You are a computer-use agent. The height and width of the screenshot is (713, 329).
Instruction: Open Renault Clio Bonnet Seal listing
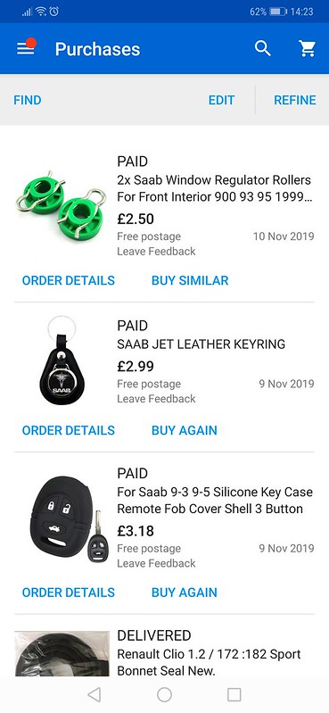(209, 662)
